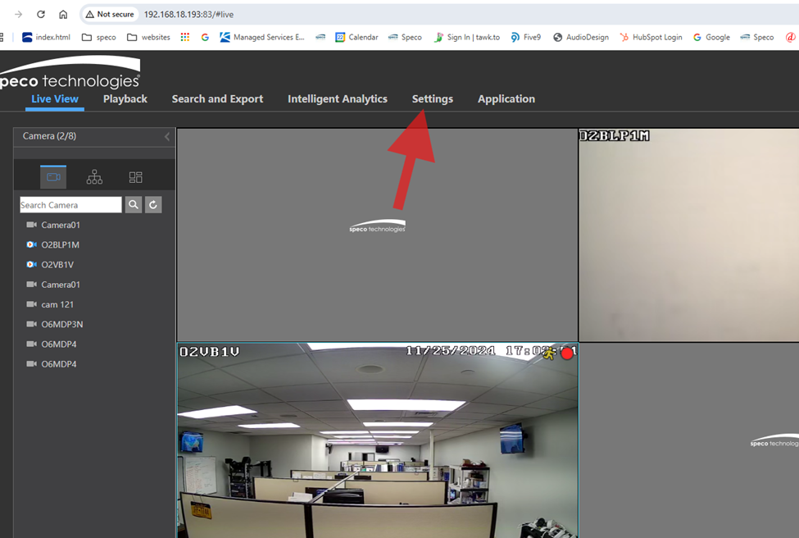The width and height of the screenshot is (799, 538).
Task: Open Intelligent Analytics
Action: [x=338, y=98]
